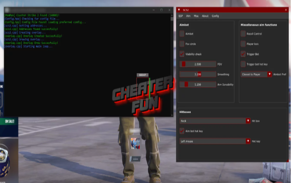Click the sticker thumbnail on the character's leg
The height and width of the screenshot is (183, 292).
[135, 143]
